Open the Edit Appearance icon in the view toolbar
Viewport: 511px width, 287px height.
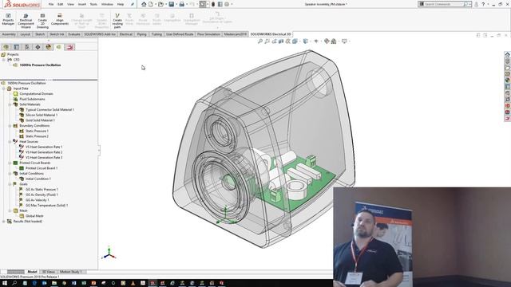327,41
